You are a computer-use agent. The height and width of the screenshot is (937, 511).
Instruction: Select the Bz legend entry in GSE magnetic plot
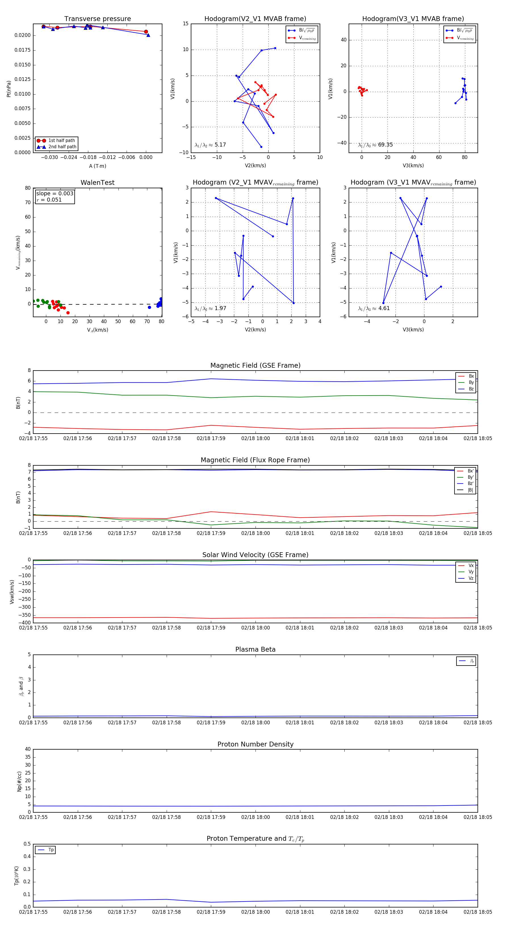coord(466,389)
